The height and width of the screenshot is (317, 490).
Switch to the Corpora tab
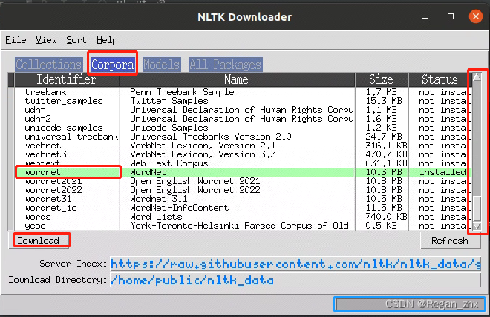coord(113,65)
